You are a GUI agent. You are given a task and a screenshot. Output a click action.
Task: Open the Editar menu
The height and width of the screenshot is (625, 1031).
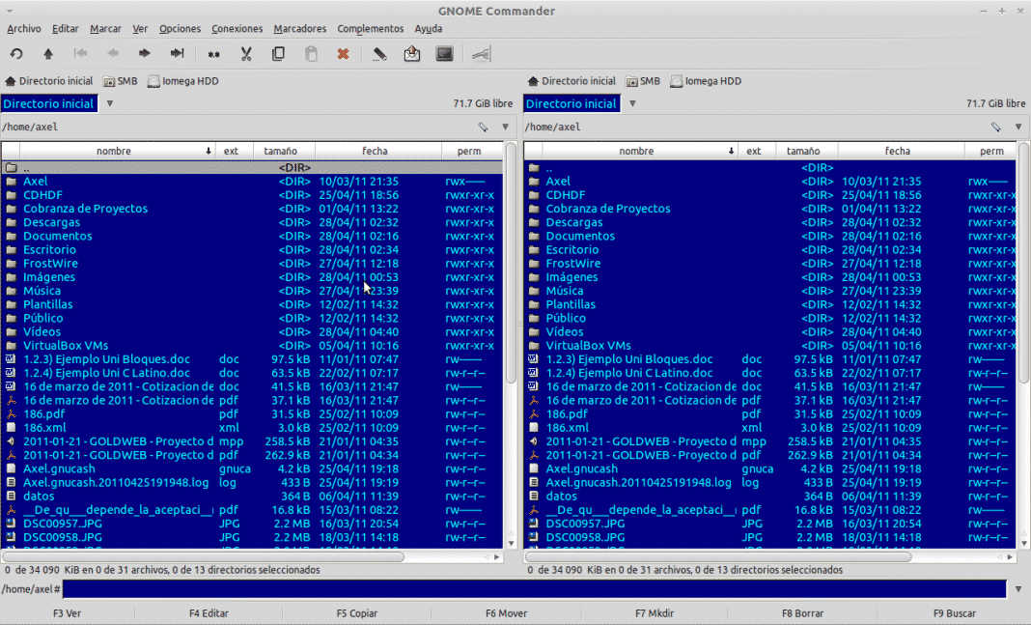(x=65, y=29)
